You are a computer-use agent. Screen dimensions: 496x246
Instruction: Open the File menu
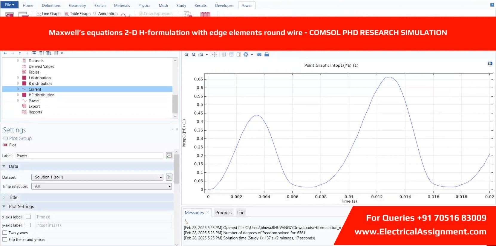tap(10, 5)
